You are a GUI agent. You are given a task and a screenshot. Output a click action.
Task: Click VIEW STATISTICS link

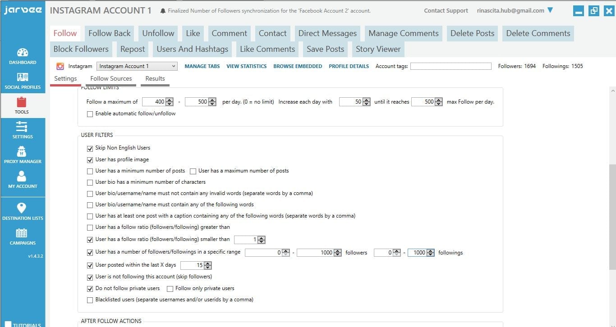pos(247,66)
